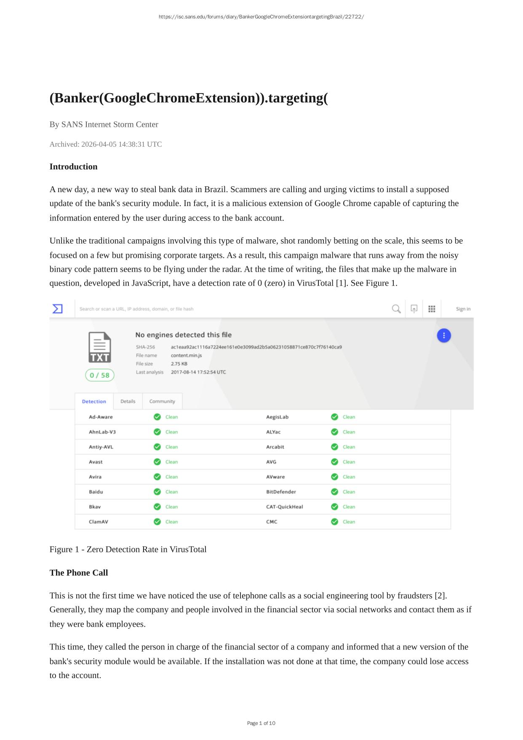Click the SHA-256 hash value

coord(256,347)
